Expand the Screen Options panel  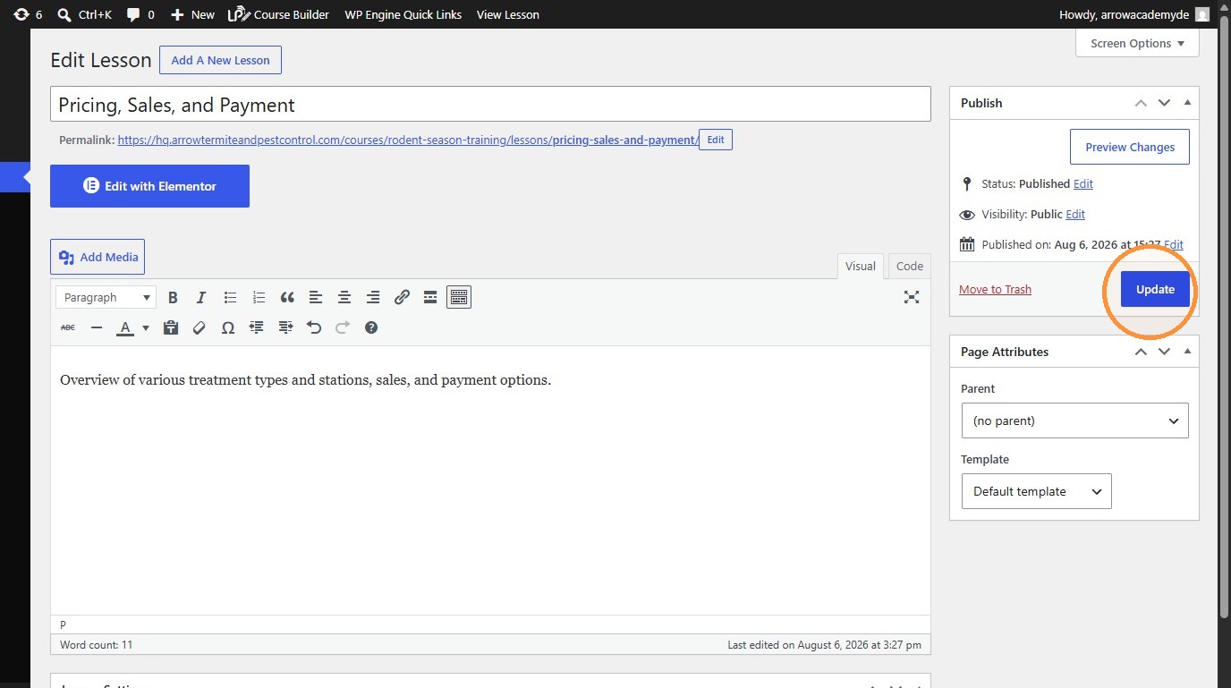tap(1137, 43)
